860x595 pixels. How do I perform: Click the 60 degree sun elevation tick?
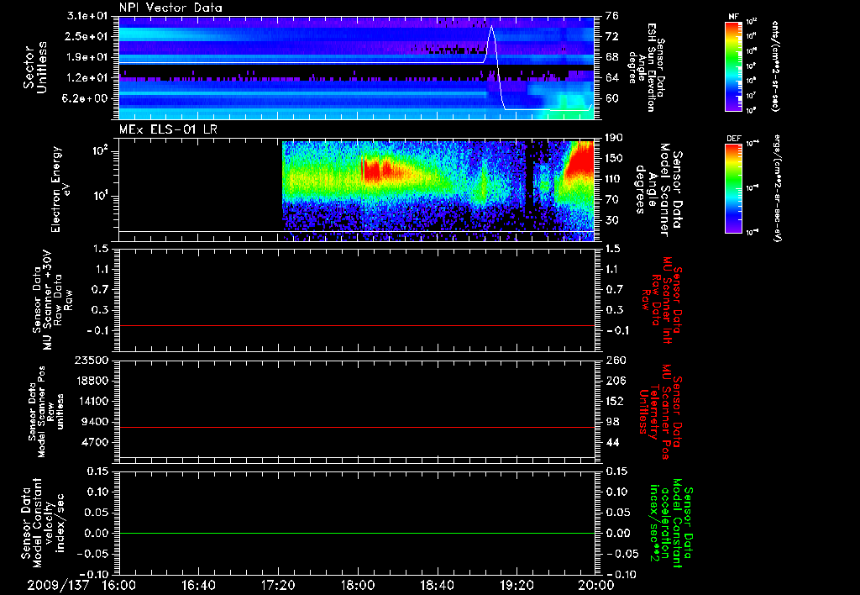612,99
